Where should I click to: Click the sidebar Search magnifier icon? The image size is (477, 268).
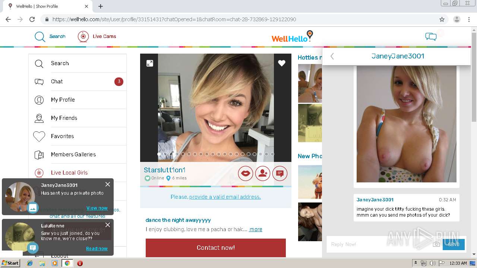point(39,64)
